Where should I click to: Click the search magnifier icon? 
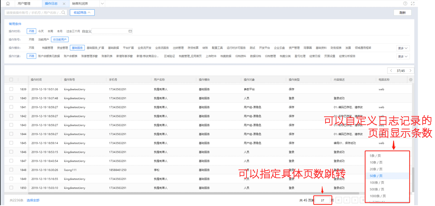pos(63,12)
